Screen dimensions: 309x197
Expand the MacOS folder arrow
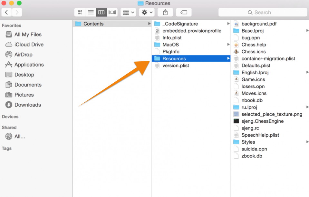click(228, 45)
